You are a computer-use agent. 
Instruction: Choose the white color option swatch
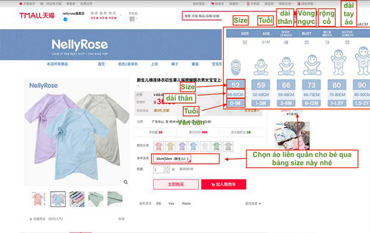(205, 146)
